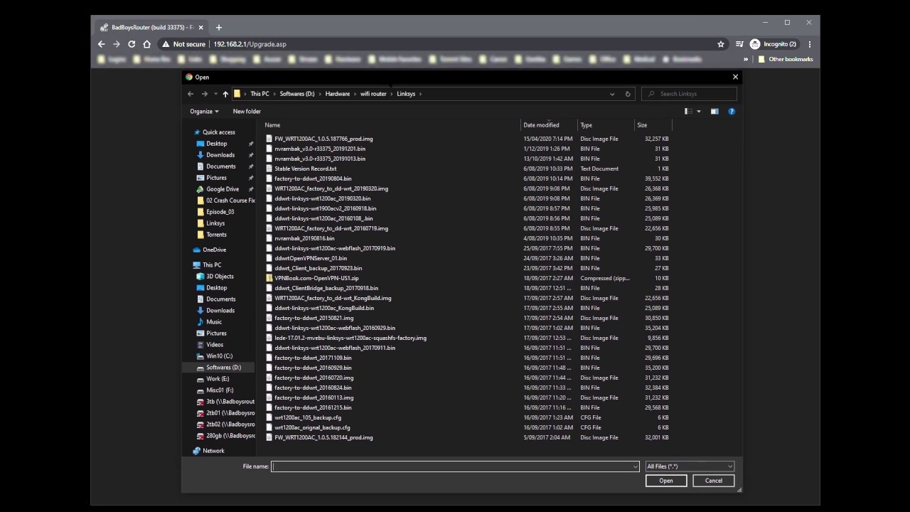Click the Not secure warning icon
This screenshot has height=512, width=910.
pyautogui.click(x=166, y=44)
